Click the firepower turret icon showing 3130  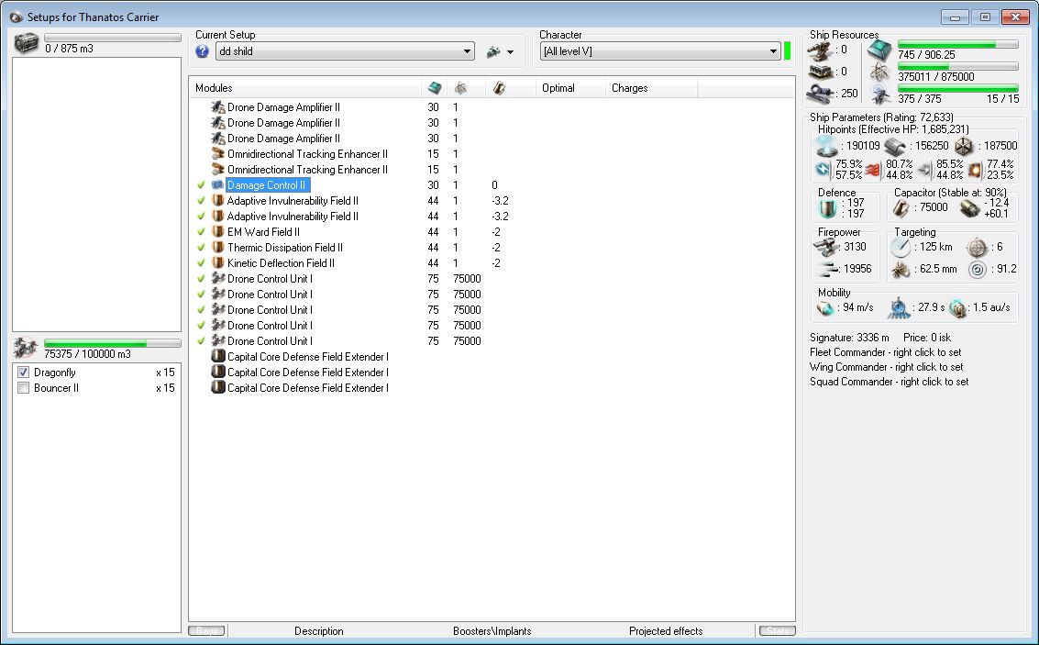(825, 247)
